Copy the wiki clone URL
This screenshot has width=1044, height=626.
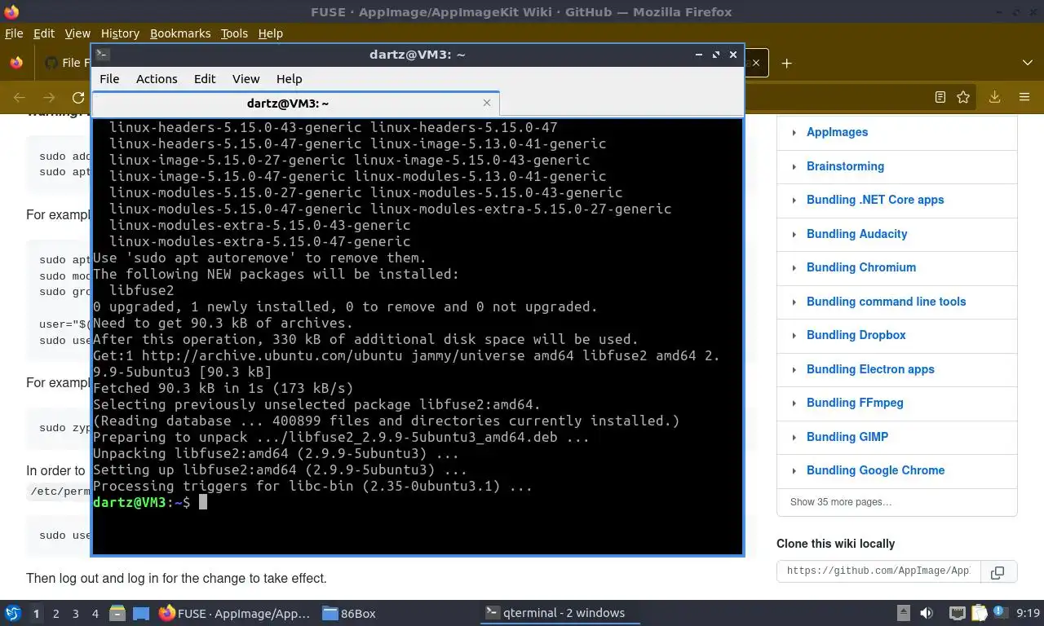tap(997, 572)
